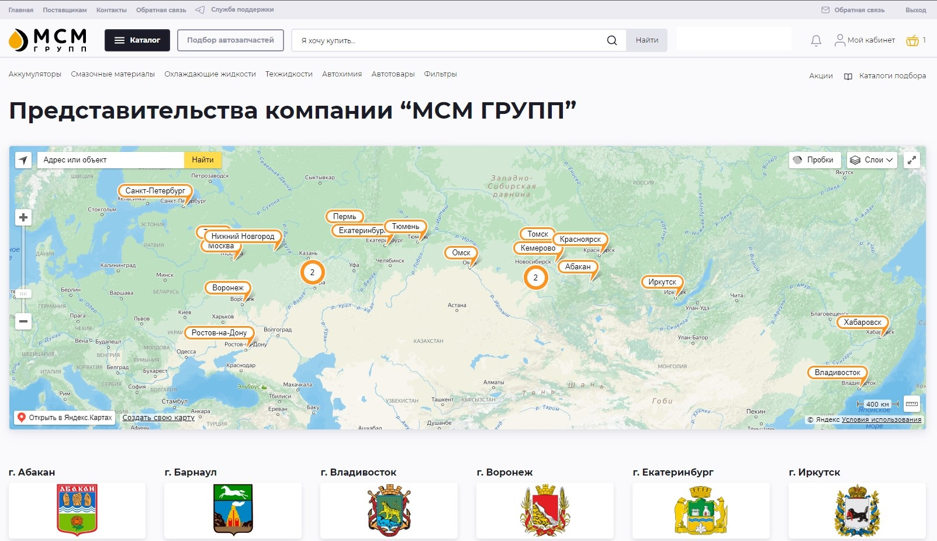Focus the map 'Адрес или объект' field
The image size is (937, 541).
coord(111,159)
